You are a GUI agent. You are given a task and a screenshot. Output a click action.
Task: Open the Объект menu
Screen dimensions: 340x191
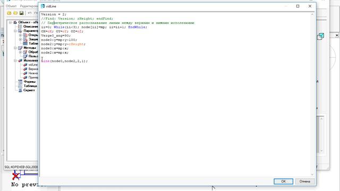point(11,6)
